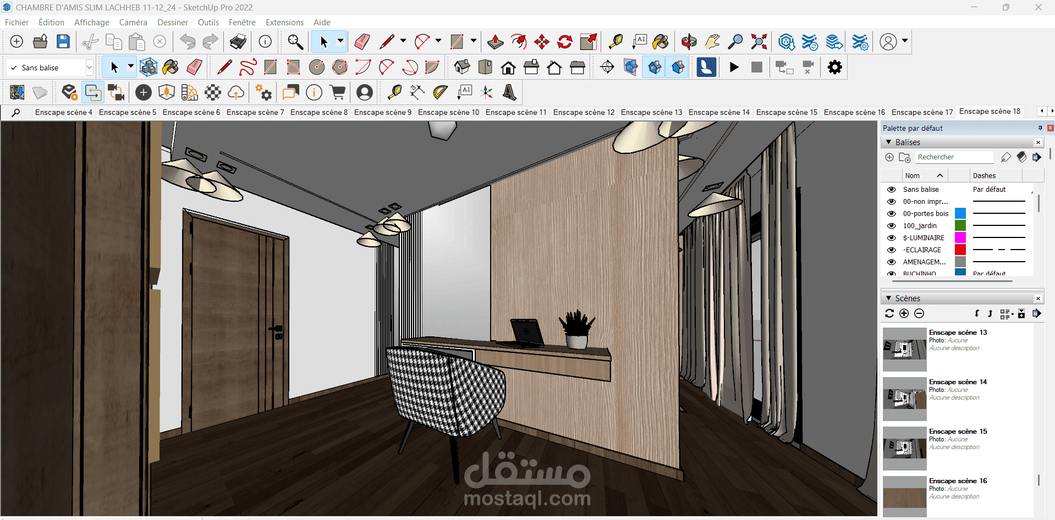
Task: Toggle visibility of 100_jardin tag
Action: 891,225
